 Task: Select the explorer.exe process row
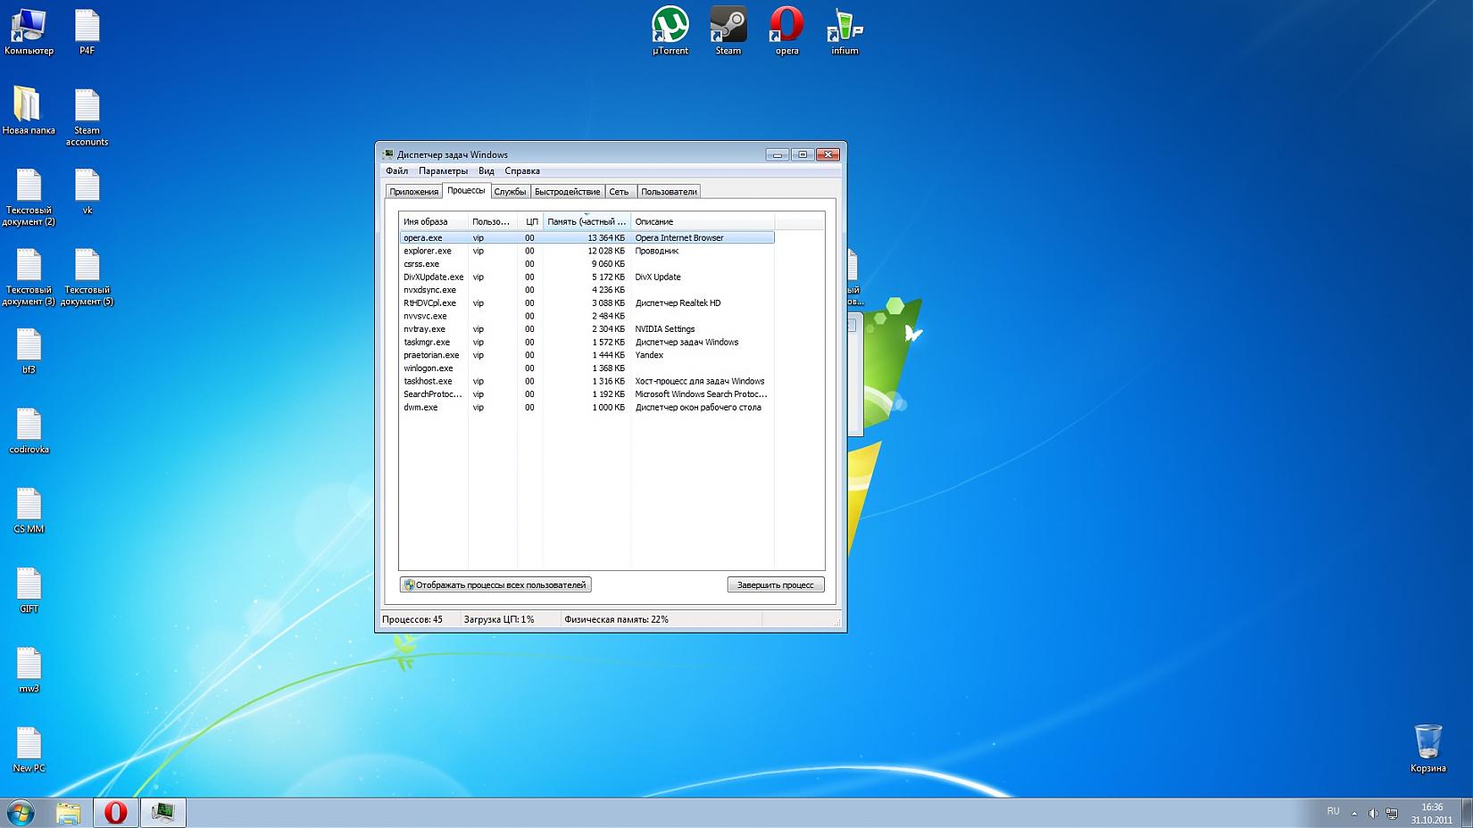[428, 251]
